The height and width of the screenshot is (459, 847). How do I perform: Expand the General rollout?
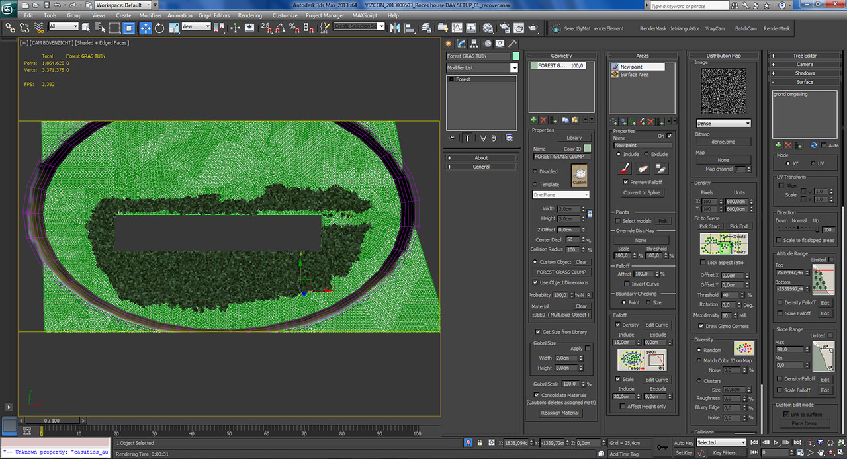tap(481, 167)
